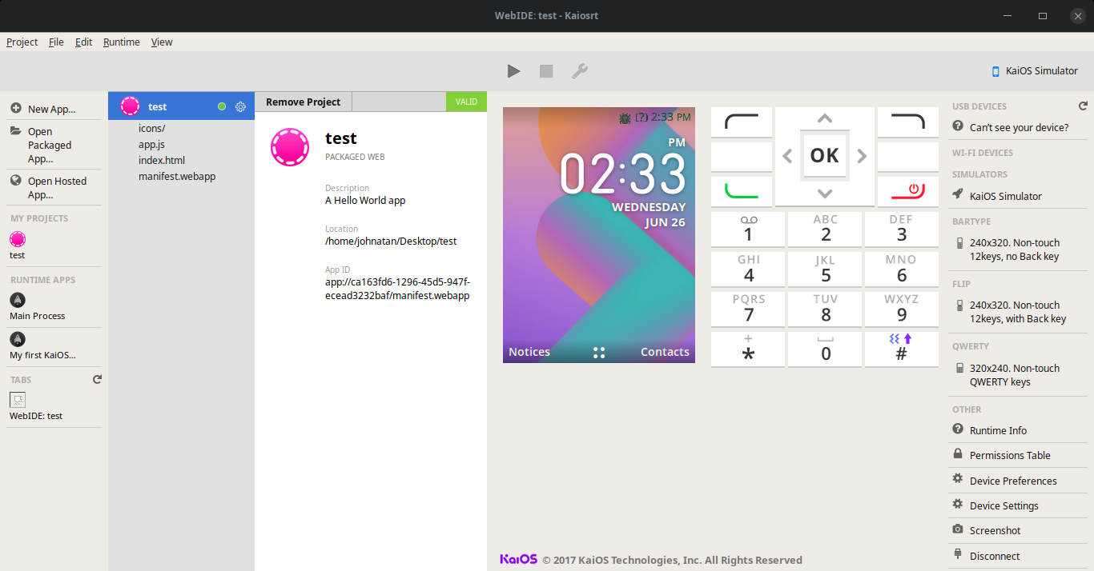Screen dimensions: 1094x571
Task: Tap keypad key 5 JKL
Action: coord(825,269)
